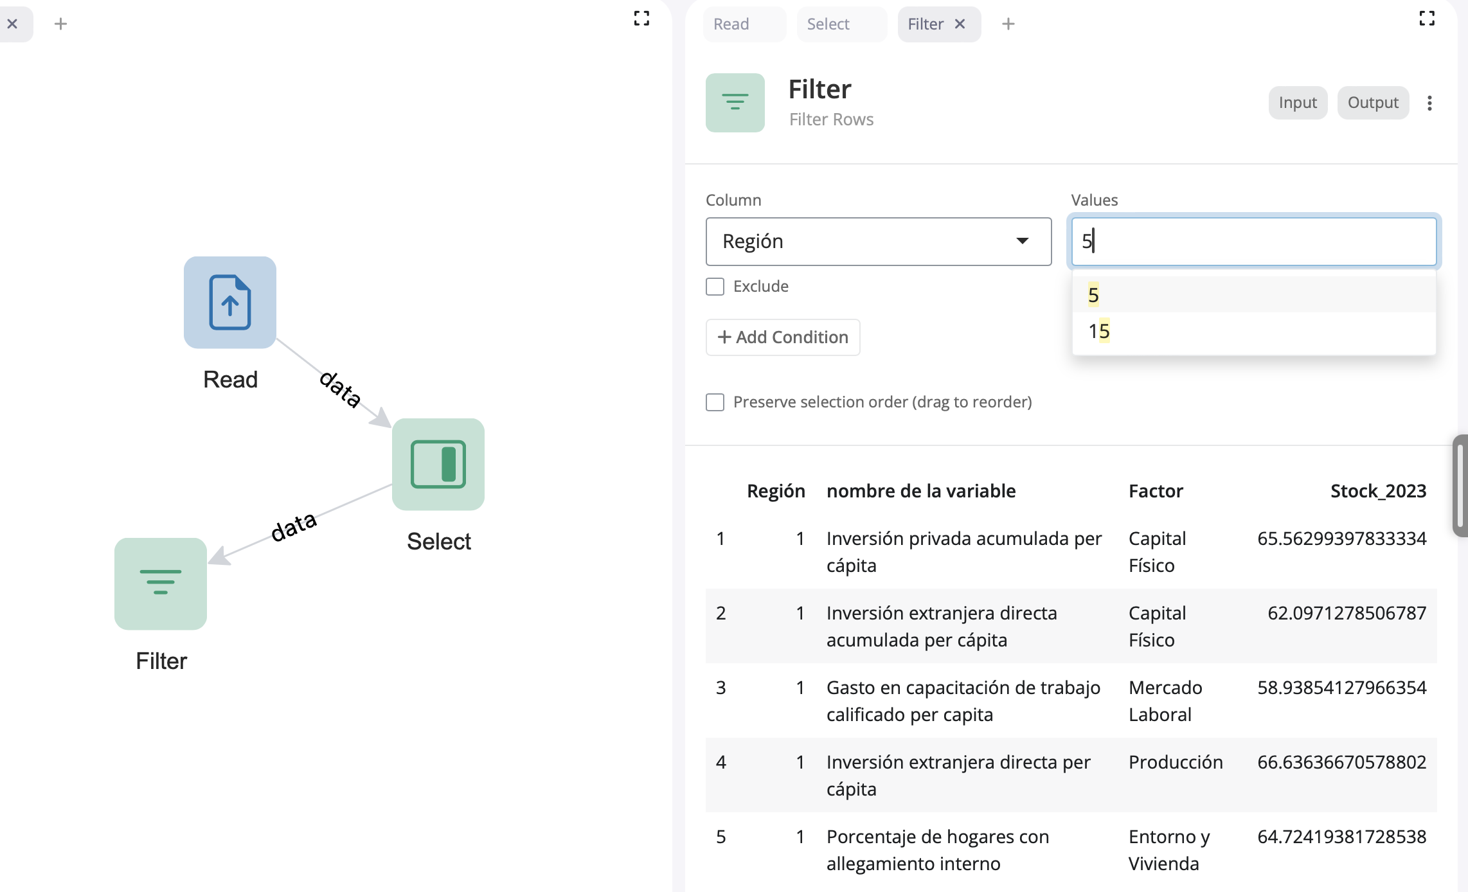The width and height of the screenshot is (1468, 892).
Task: Click the Add Condition button
Action: (782, 337)
